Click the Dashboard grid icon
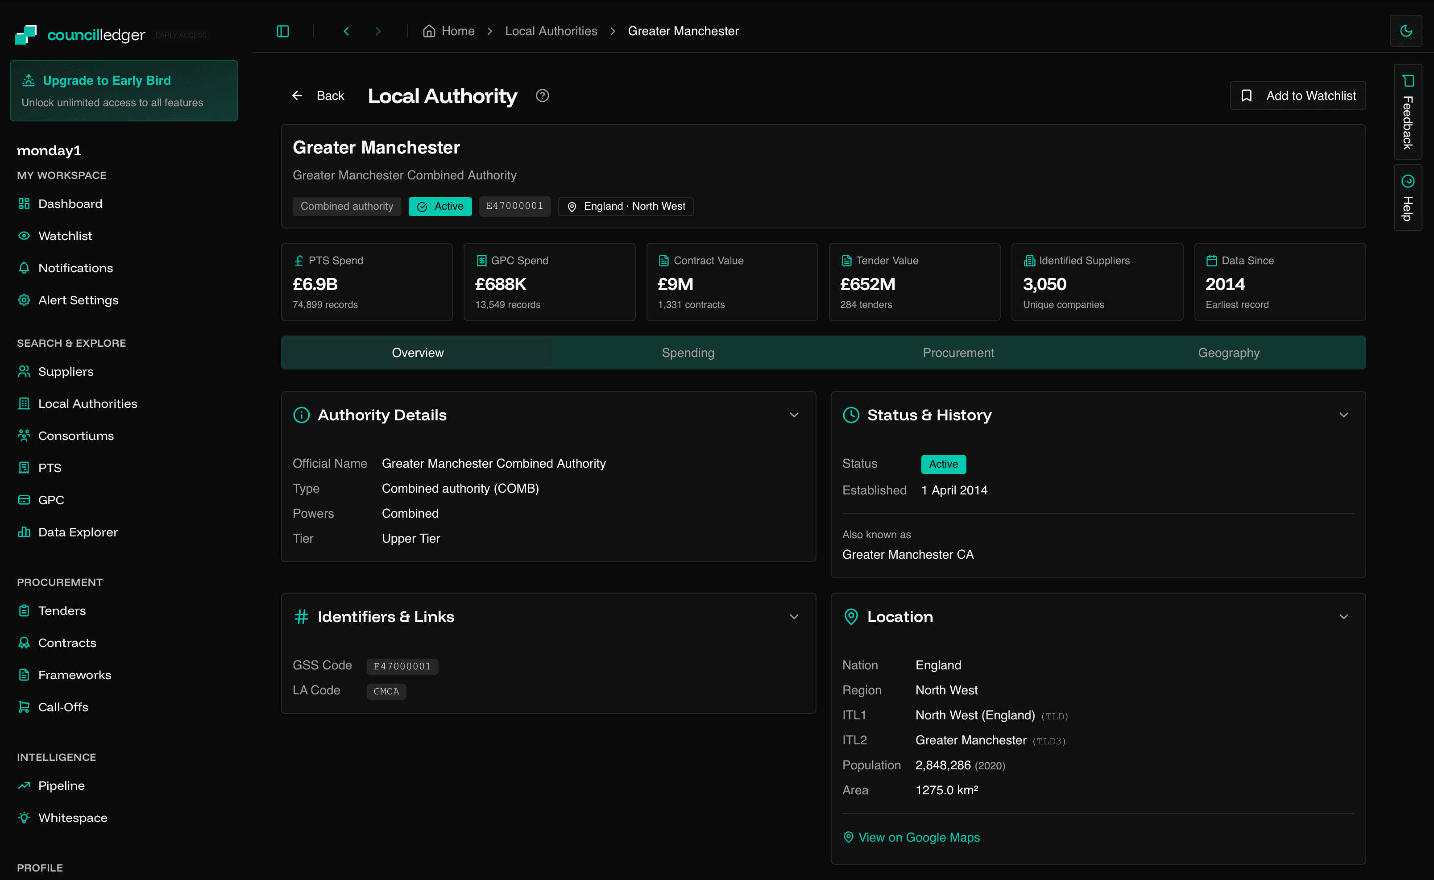The image size is (1434, 880). pyautogui.click(x=24, y=203)
